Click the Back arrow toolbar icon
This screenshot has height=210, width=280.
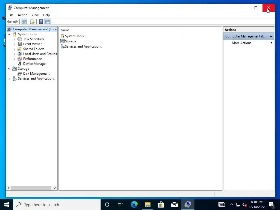(x=9, y=22)
